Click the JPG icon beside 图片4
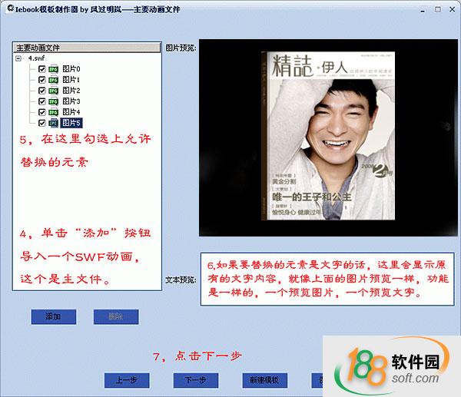Image resolution: width=461 pixels, height=397 pixels. click(53, 112)
